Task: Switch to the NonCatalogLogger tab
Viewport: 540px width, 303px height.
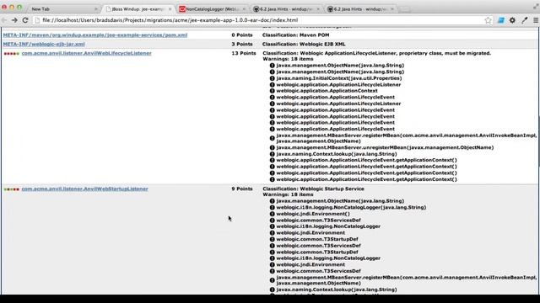Action: pyautogui.click(x=212, y=9)
